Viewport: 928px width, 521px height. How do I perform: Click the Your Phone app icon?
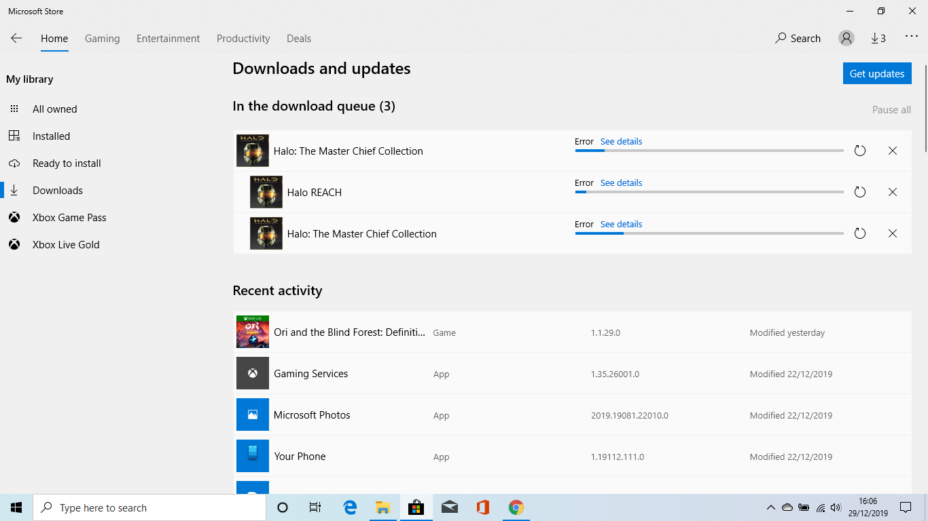(x=253, y=456)
